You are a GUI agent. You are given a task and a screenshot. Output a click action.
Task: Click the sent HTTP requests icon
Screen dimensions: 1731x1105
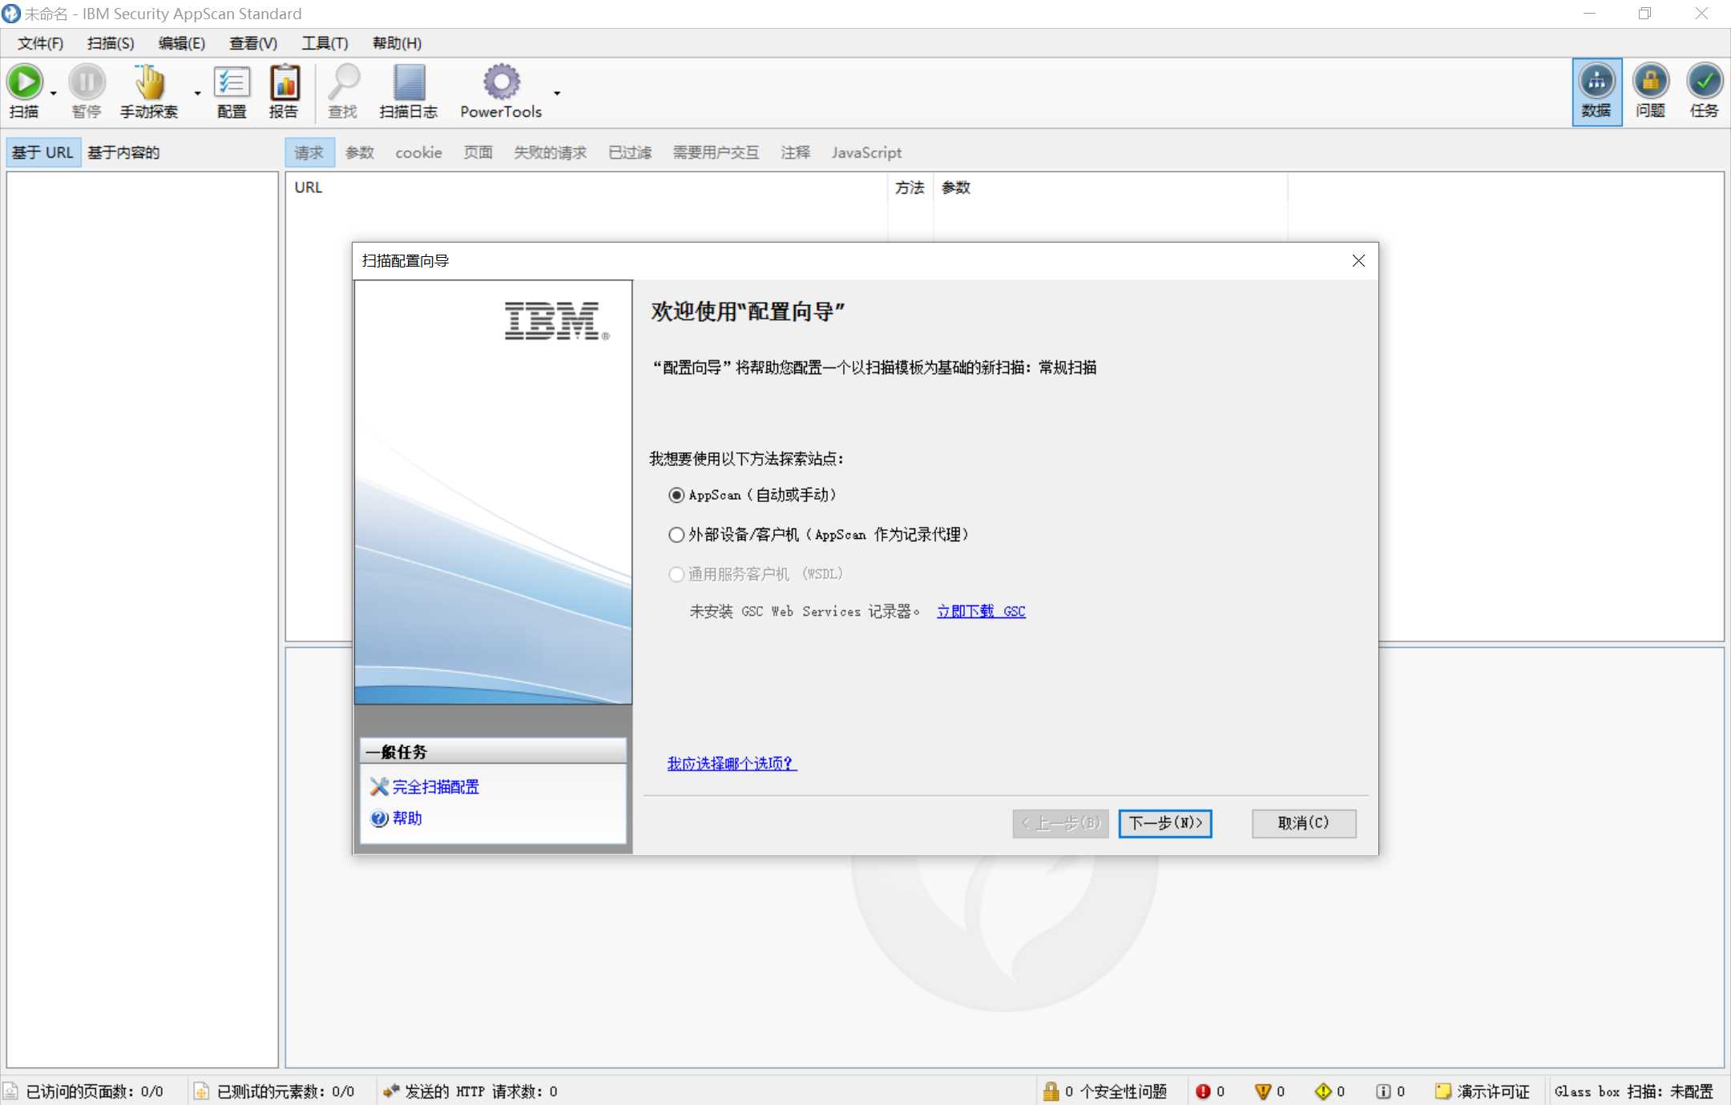coord(391,1091)
